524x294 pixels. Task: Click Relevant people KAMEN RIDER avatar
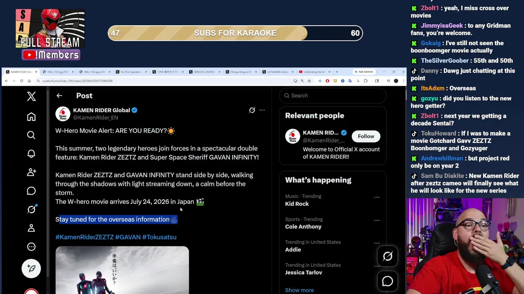[293, 136]
